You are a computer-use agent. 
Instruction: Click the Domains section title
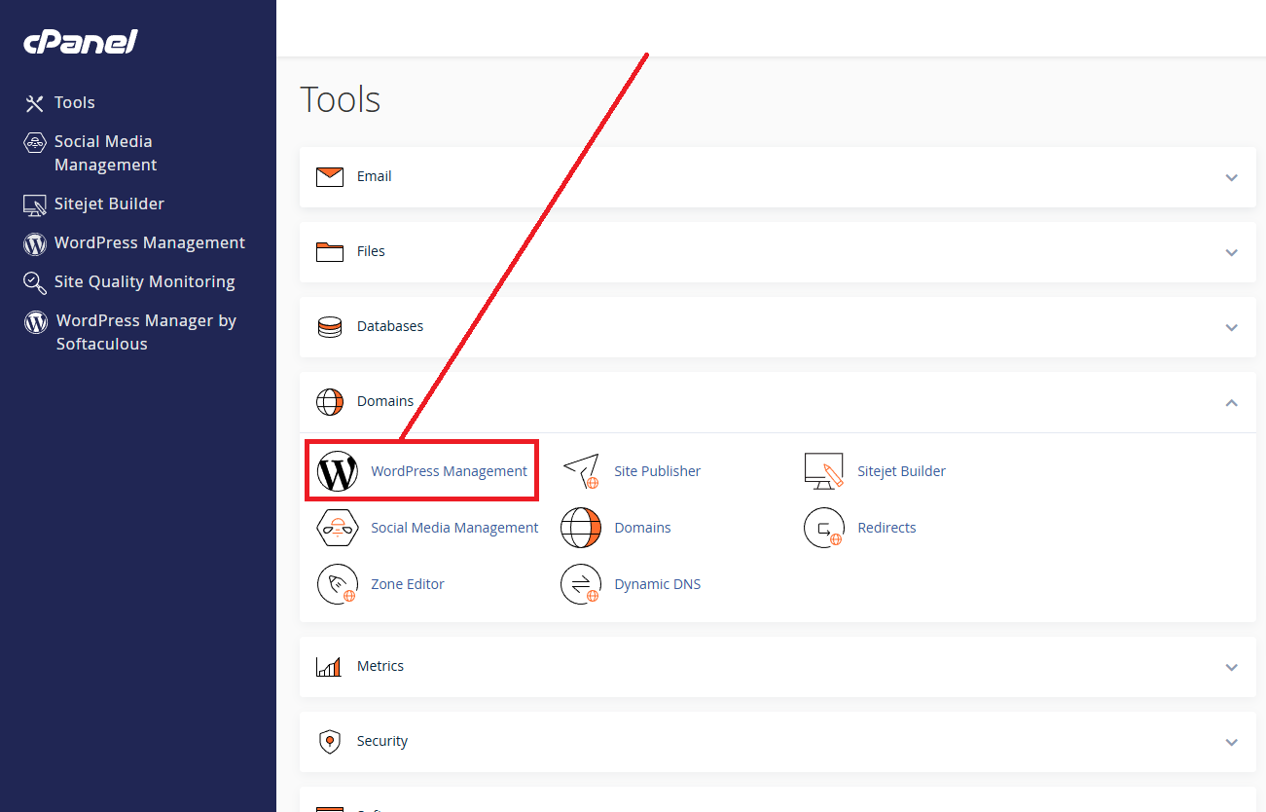(385, 402)
